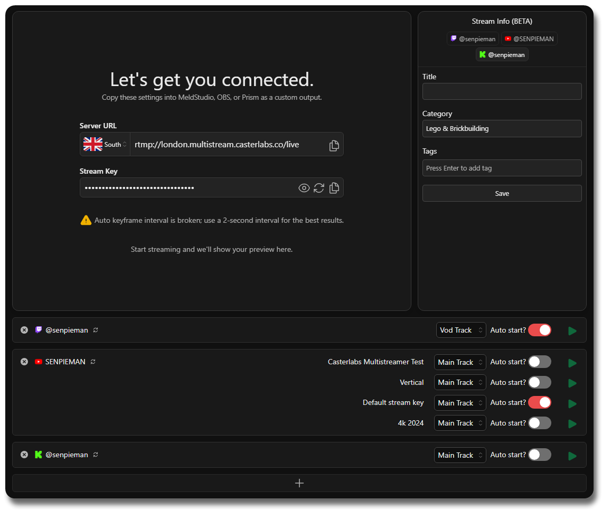Enable Auto start for Vertical stream

[x=539, y=382]
